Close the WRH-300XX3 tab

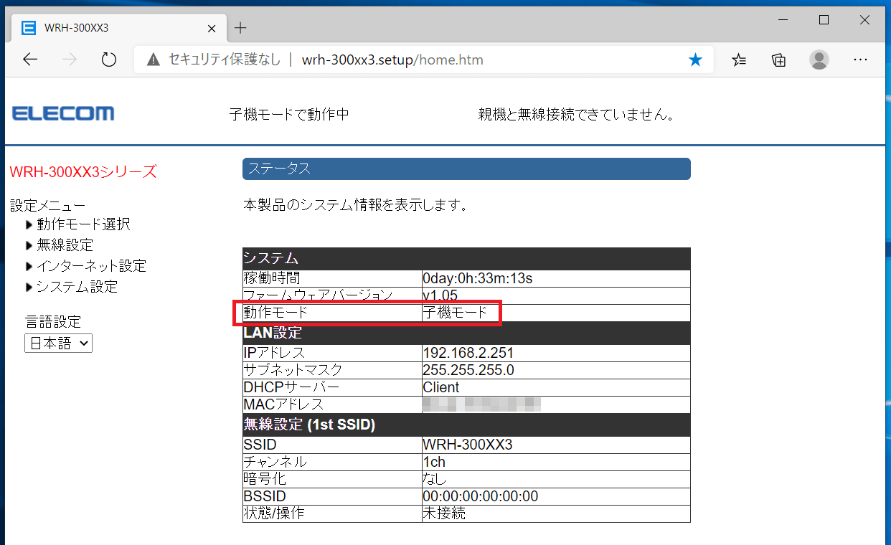click(212, 29)
